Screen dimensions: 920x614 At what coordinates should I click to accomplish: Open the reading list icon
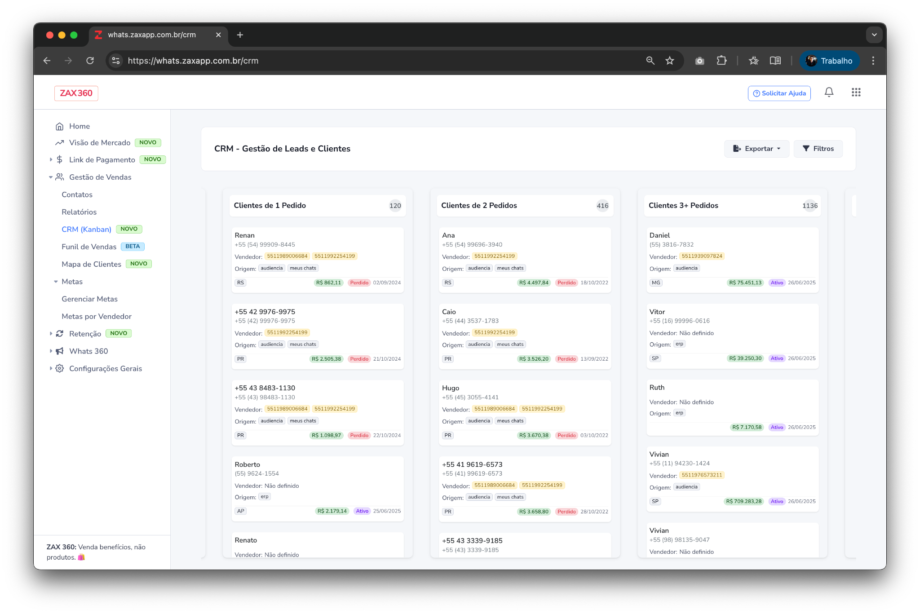[x=775, y=61]
